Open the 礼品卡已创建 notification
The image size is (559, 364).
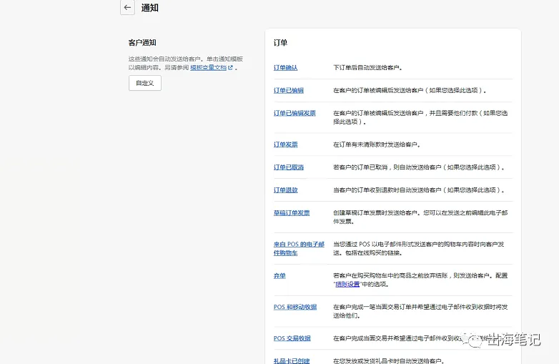[291, 360]
